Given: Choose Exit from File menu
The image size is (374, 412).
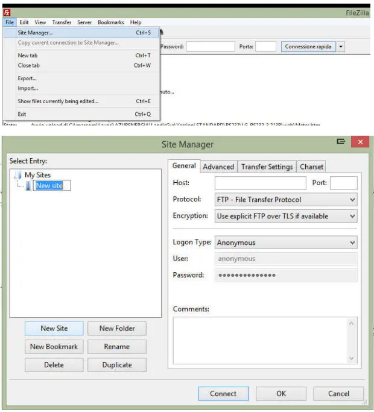Looking at the screenshot, I should [x=81, y=114].
